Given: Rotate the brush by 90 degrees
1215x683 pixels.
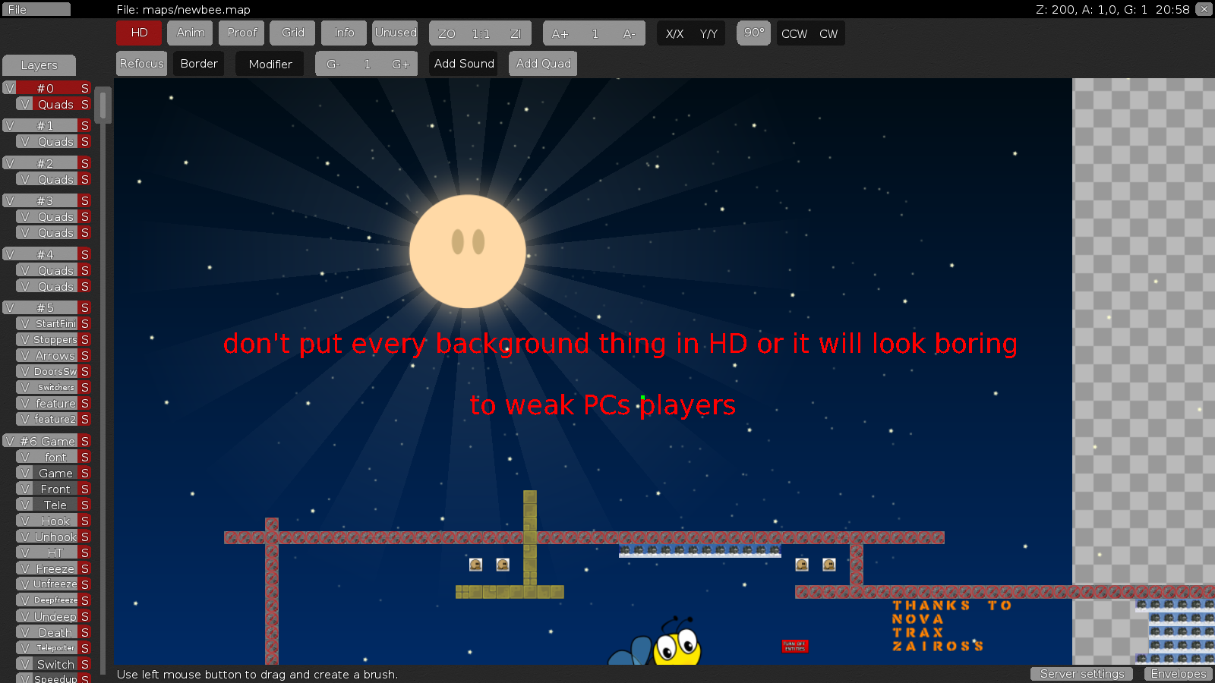Looking at the screenshot, I should click(x=753, y=33).
